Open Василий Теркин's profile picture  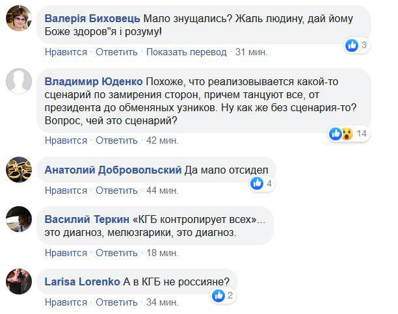19,218
